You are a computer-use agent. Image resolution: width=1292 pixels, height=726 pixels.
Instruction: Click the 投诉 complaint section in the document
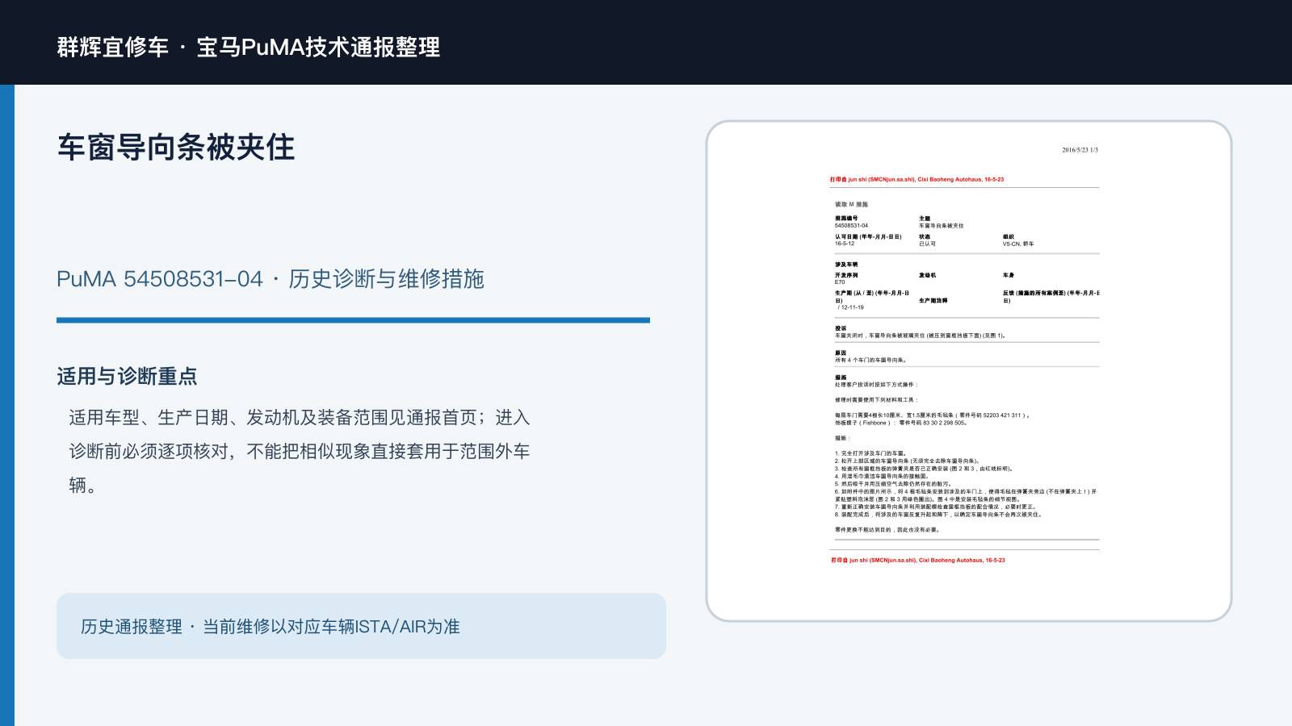click(921, 332)
